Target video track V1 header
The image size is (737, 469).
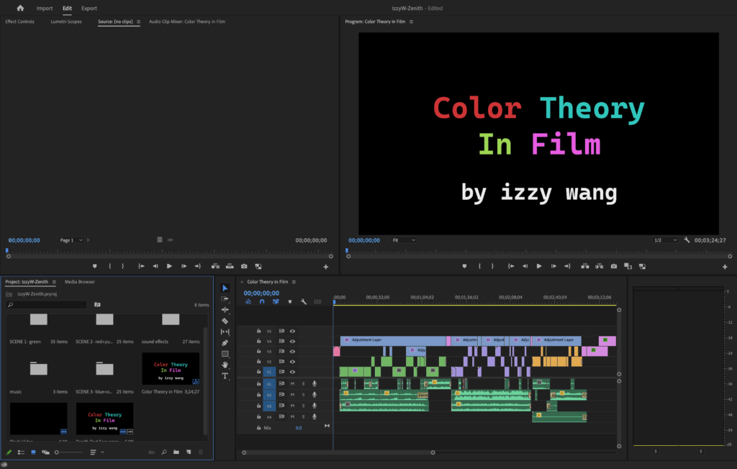269,372
